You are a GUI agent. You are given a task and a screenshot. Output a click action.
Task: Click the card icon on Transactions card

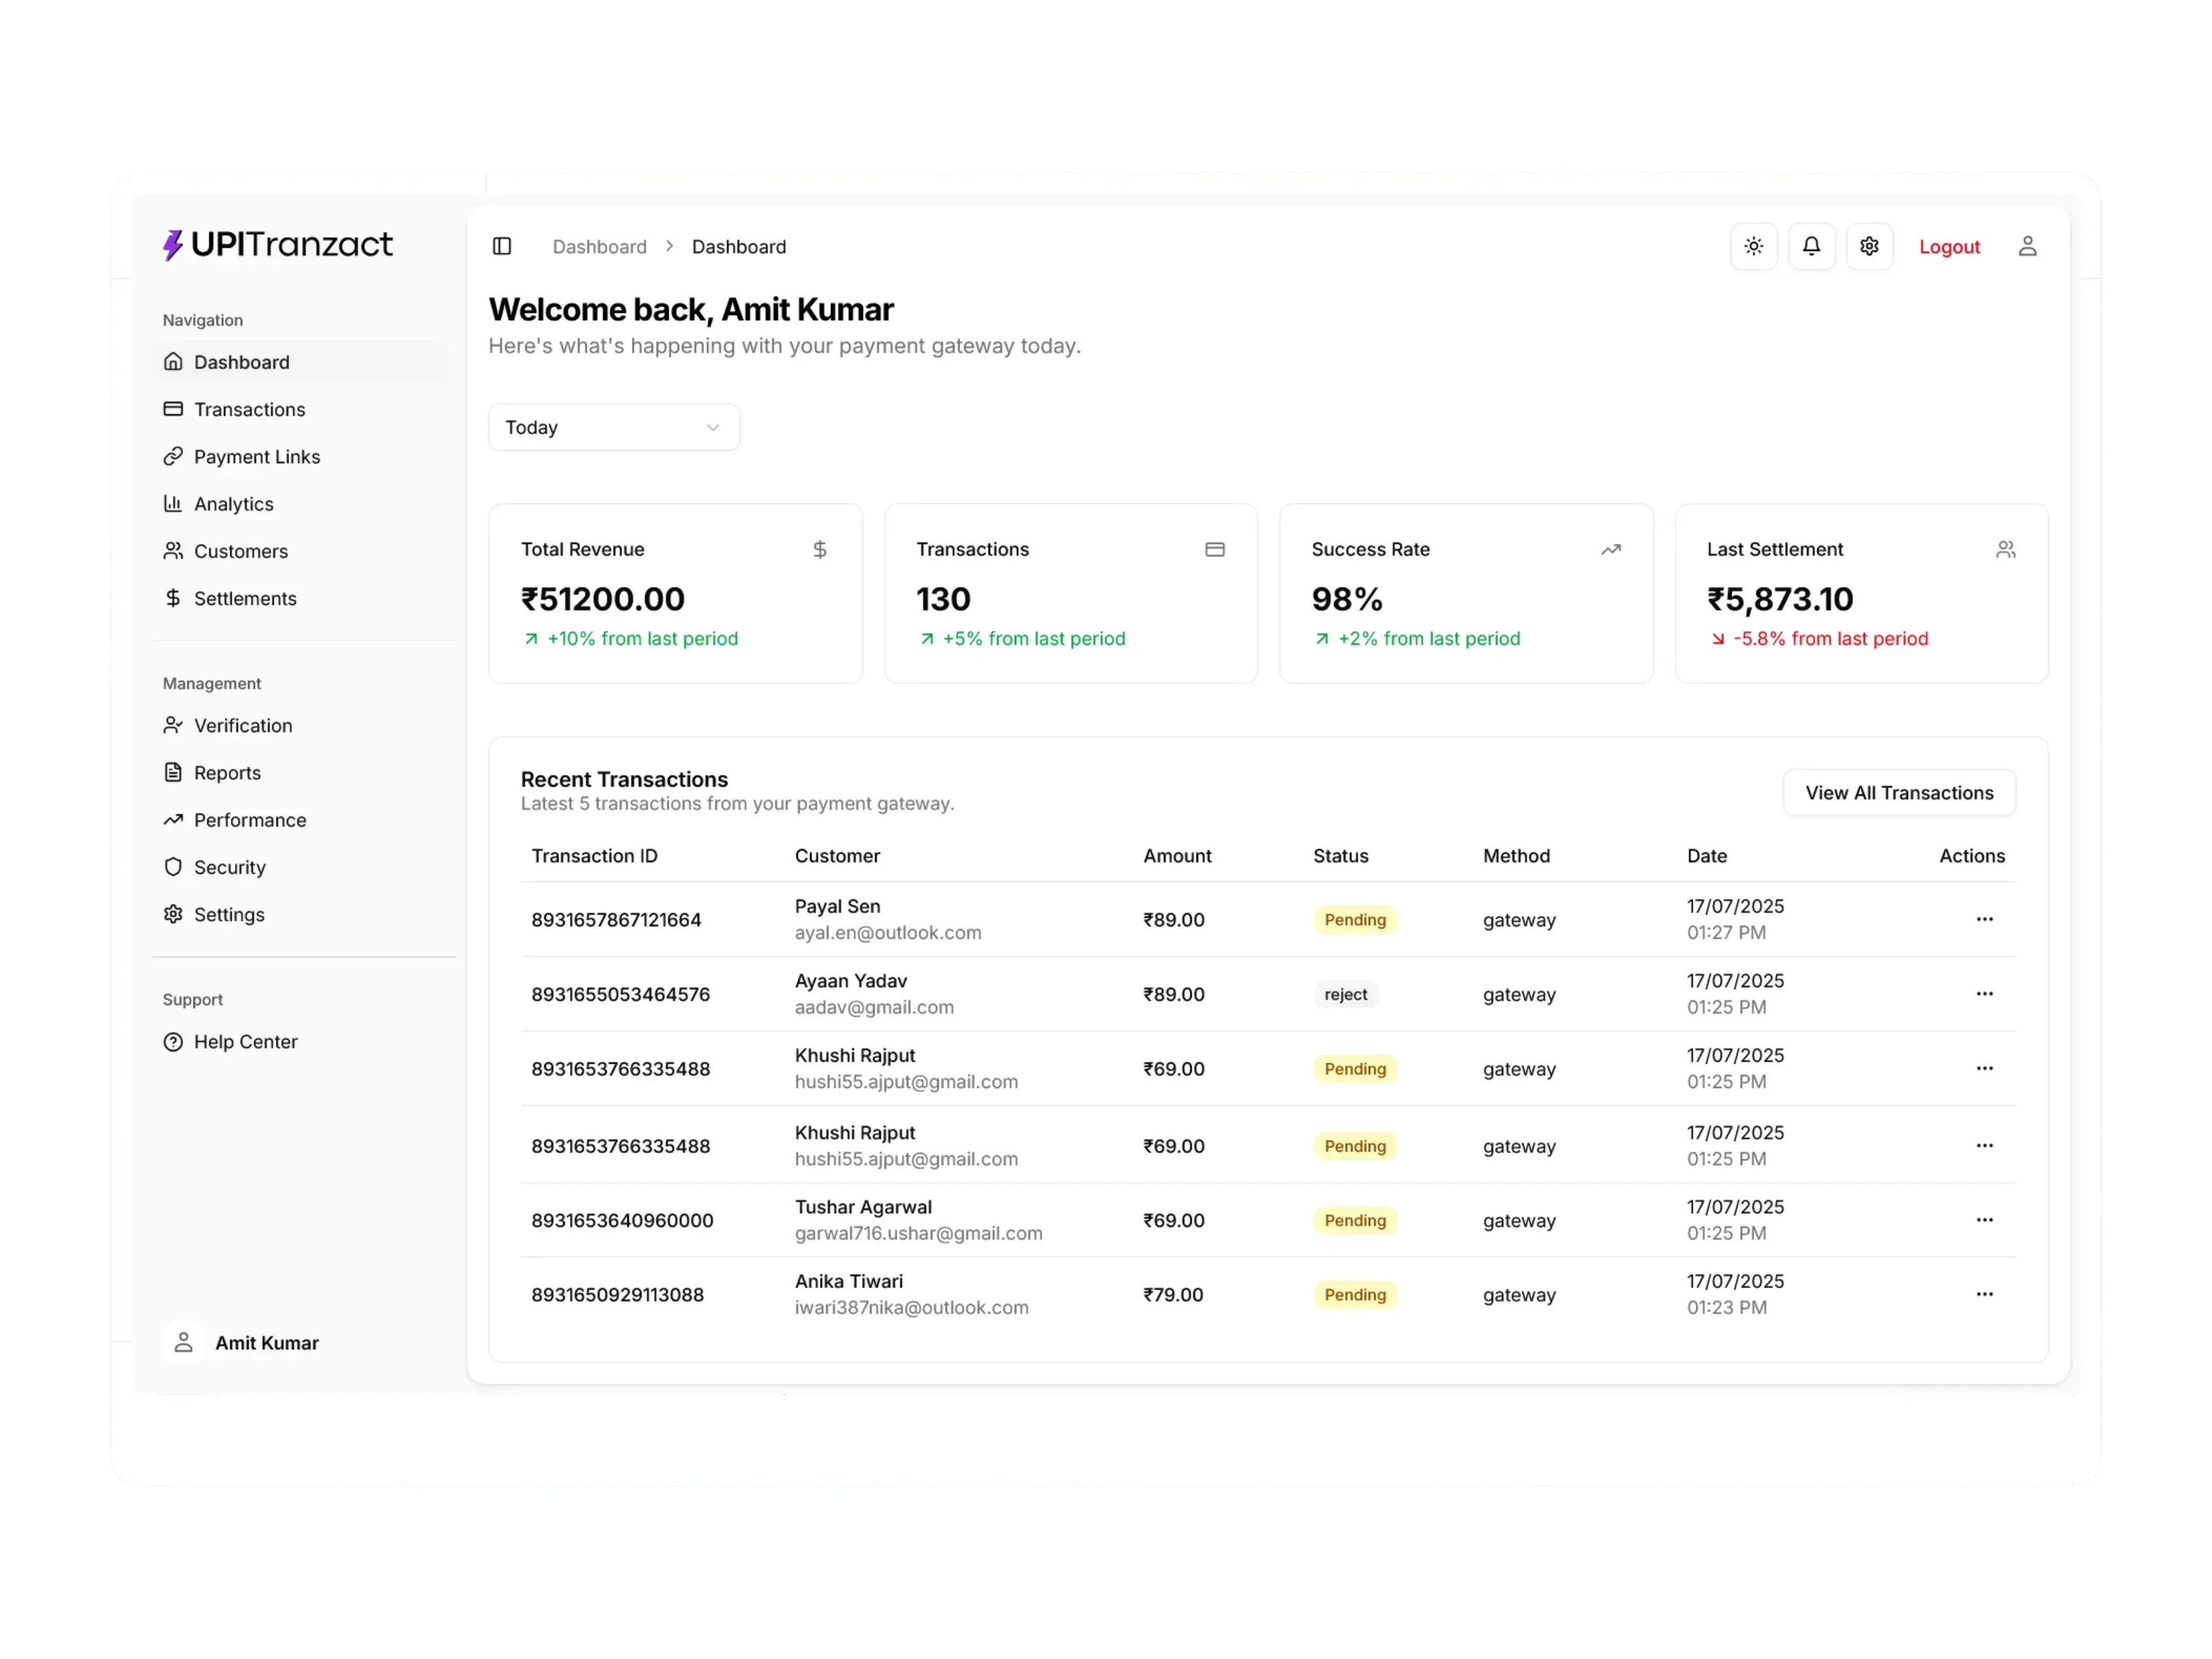[x=1215, y=549]
